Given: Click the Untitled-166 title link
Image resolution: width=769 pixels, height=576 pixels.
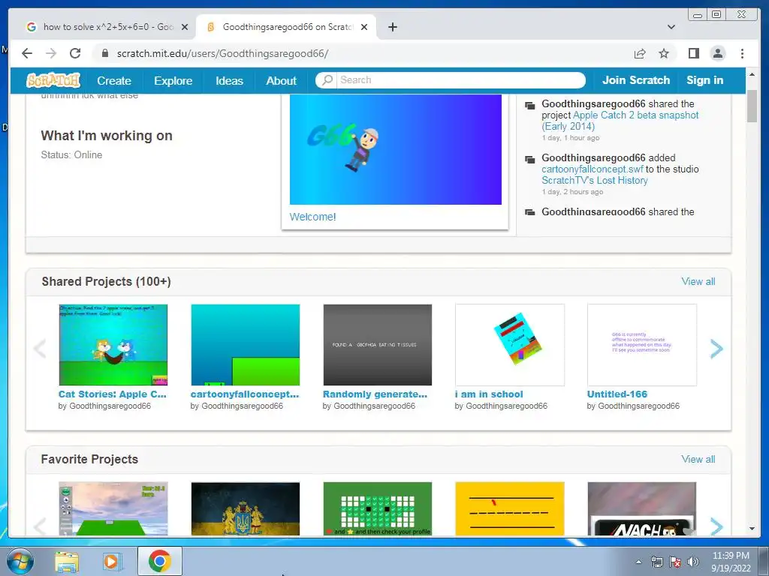Looking at the screenshot, I should (x=617, y=394).
